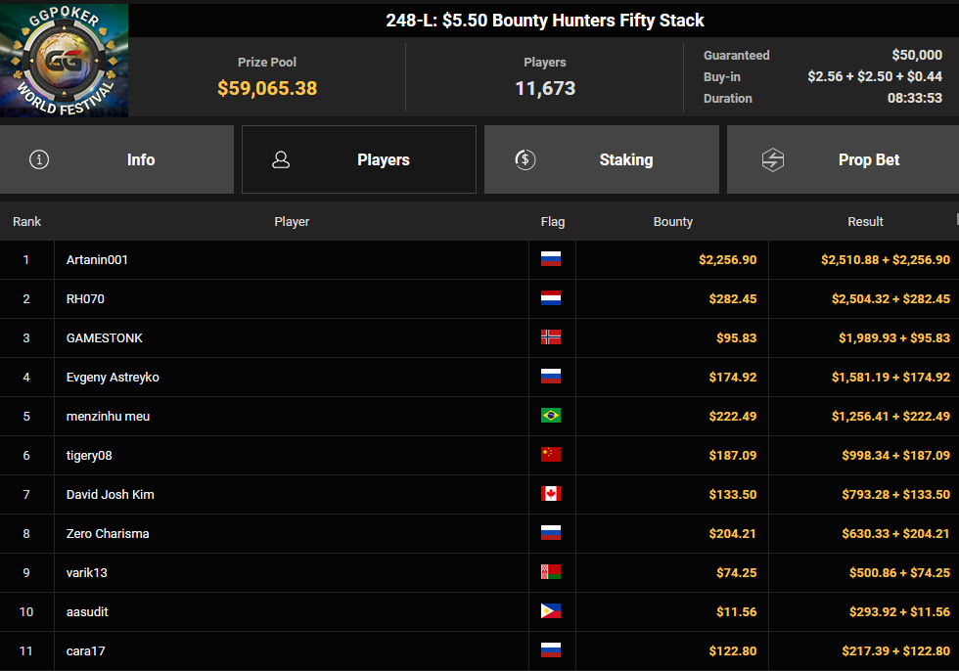Open the Staking tab
This screenshot has width=959, height=671.
(x=602, y=159)
